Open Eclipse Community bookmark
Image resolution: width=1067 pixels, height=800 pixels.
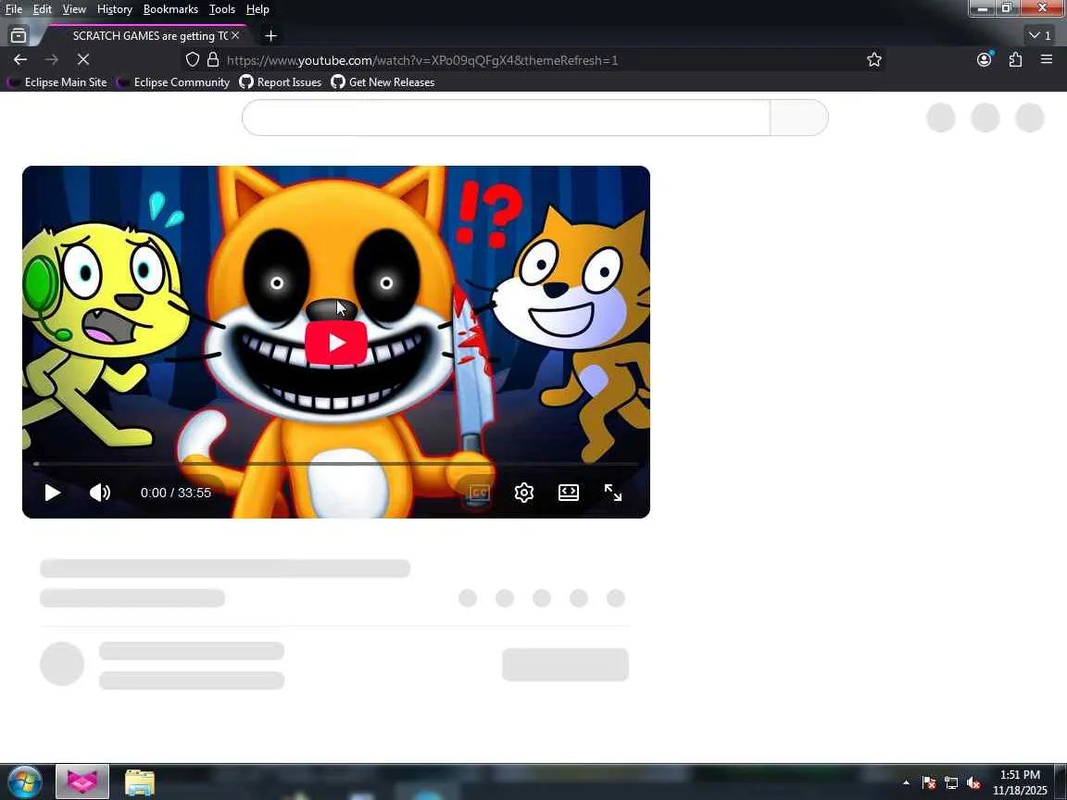(x=173, y=82)
